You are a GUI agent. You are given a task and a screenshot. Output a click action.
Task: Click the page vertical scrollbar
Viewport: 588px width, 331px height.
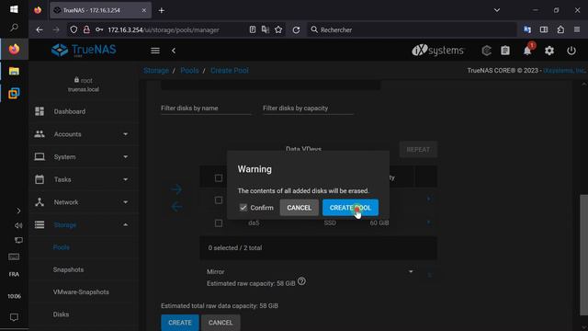(x=584, y=255)
